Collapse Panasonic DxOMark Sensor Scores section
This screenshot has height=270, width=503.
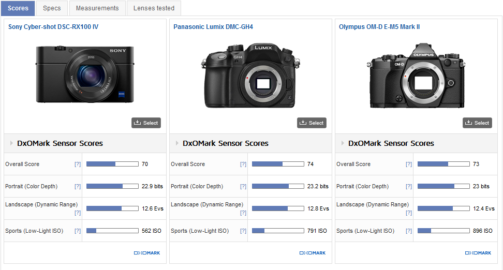(x=177, y=143)
